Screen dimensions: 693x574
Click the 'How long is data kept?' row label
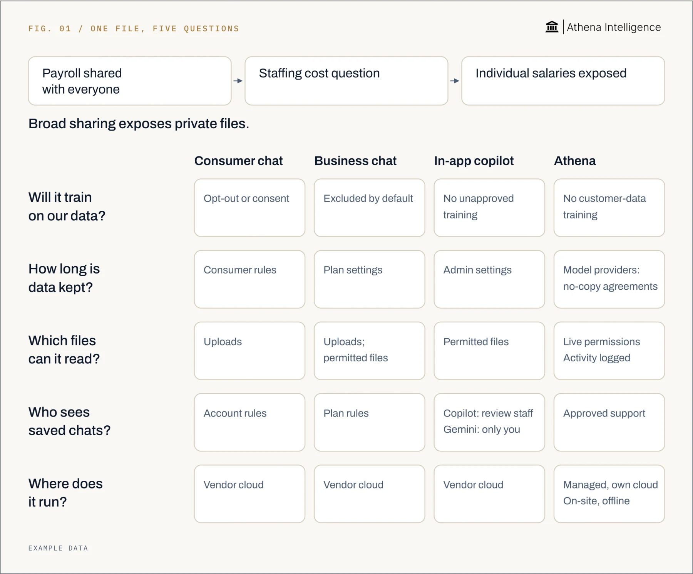point(64,278)
